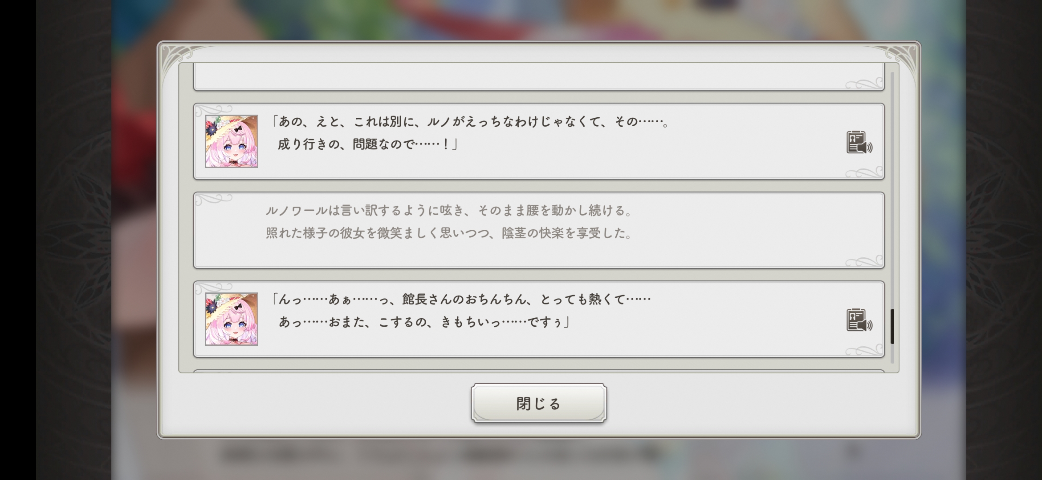Viewport: 1042px width, 480px height.
Task: Tap the partially visible log entry at bottom
Action: click(539, 371)
